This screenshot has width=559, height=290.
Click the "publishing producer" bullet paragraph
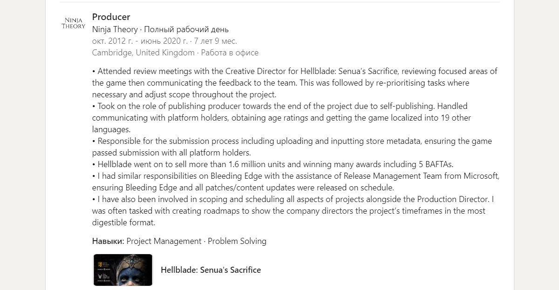(x=282, y=118)
